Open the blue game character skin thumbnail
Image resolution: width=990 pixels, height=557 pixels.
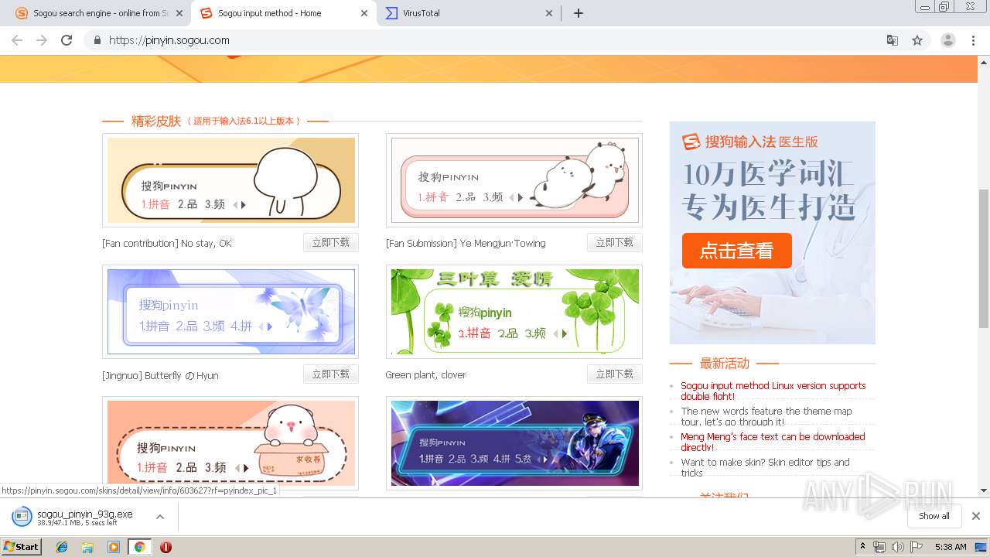tap(514, 443)
